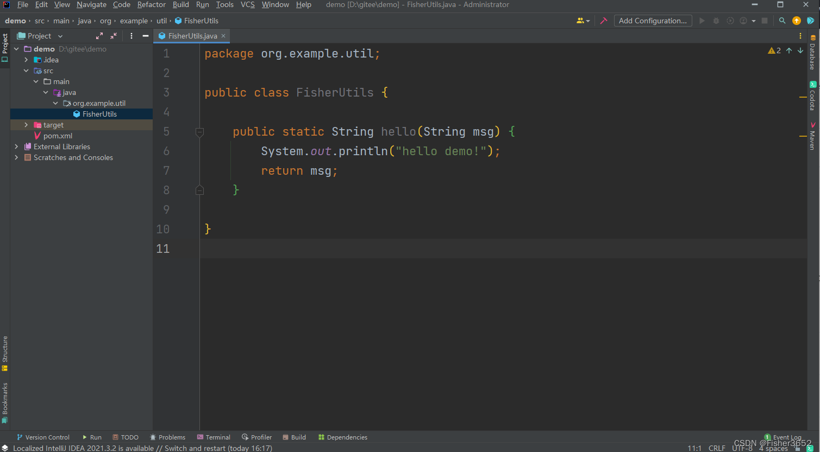
Task: Click the build hammer icon
Action: [x=604, y=21]
